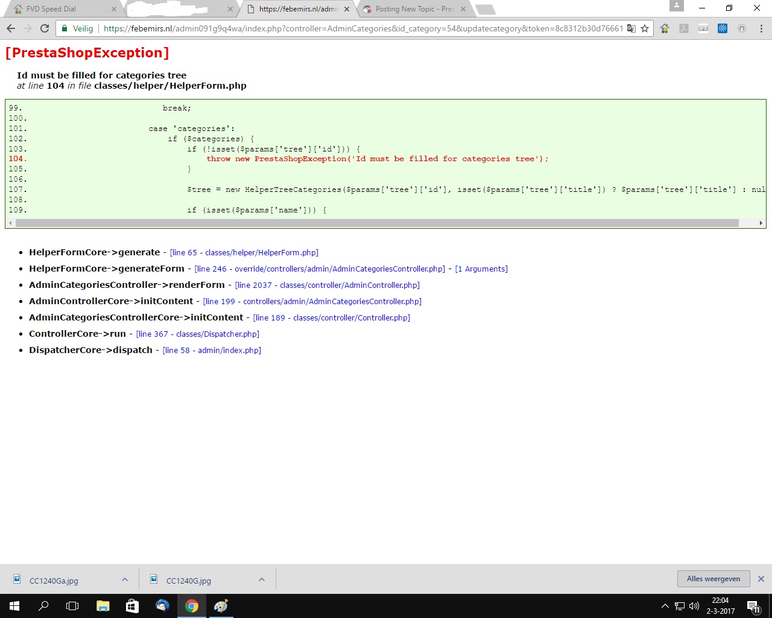772x618 pixels.
Task: Click the code box scroll-right arrow
Action: click(x=761, y=223)
